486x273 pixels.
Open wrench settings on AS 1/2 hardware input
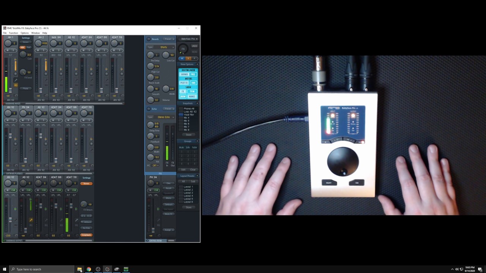[76, 80]
